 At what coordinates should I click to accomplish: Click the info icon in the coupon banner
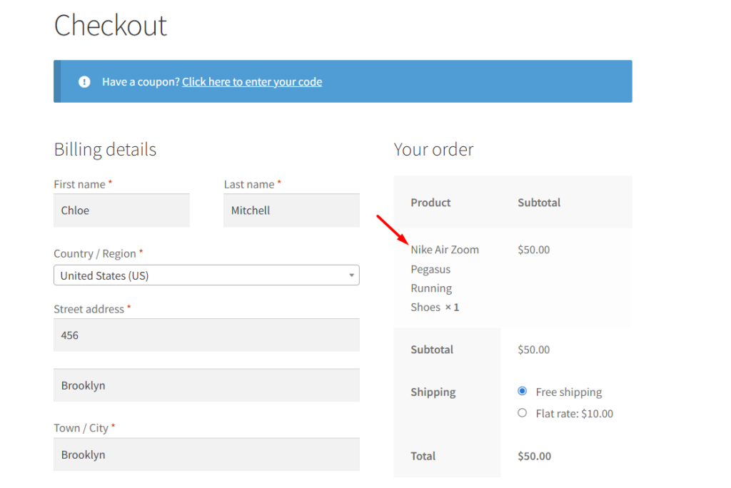84,81
